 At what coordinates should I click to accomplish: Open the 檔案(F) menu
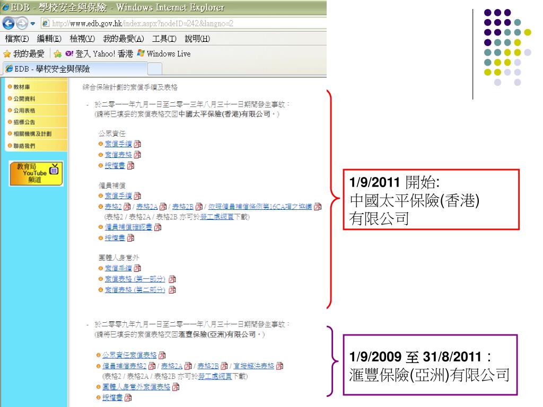tap(16, 39)
